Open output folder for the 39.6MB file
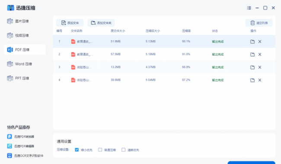The height and width of the screenshot is (164, 281). 252,80
